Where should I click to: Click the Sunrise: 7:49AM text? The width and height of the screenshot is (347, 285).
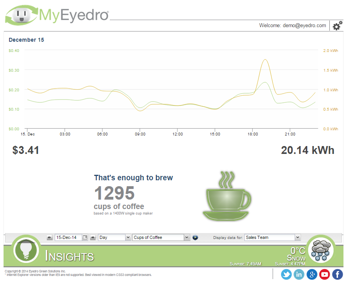[245, 264]
